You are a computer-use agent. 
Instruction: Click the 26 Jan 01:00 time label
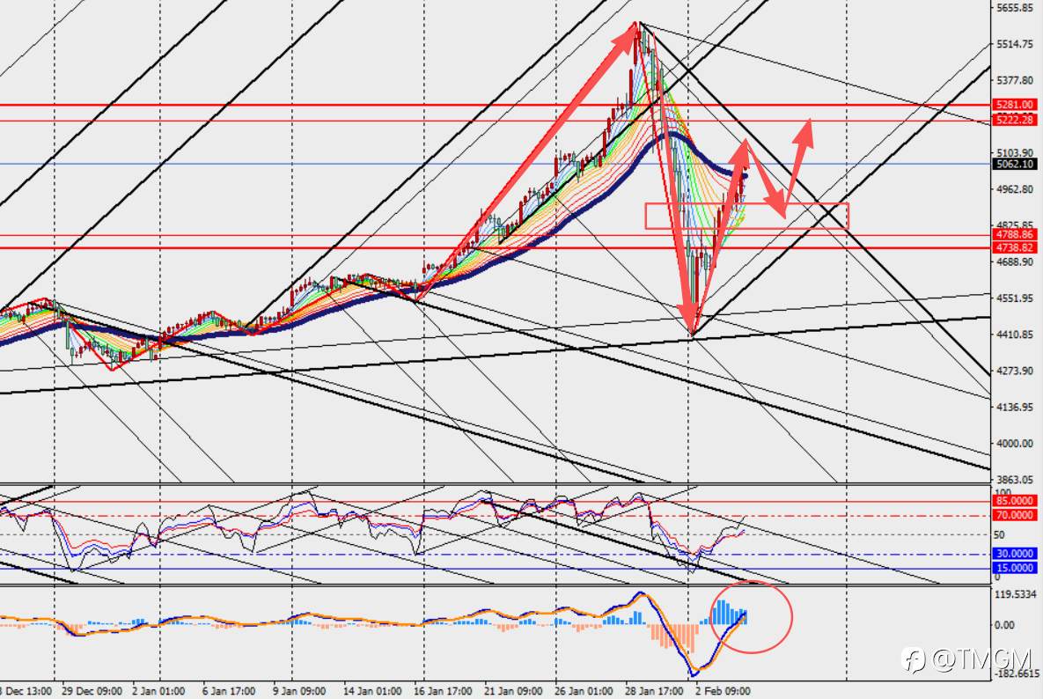(x=584, y=692)
